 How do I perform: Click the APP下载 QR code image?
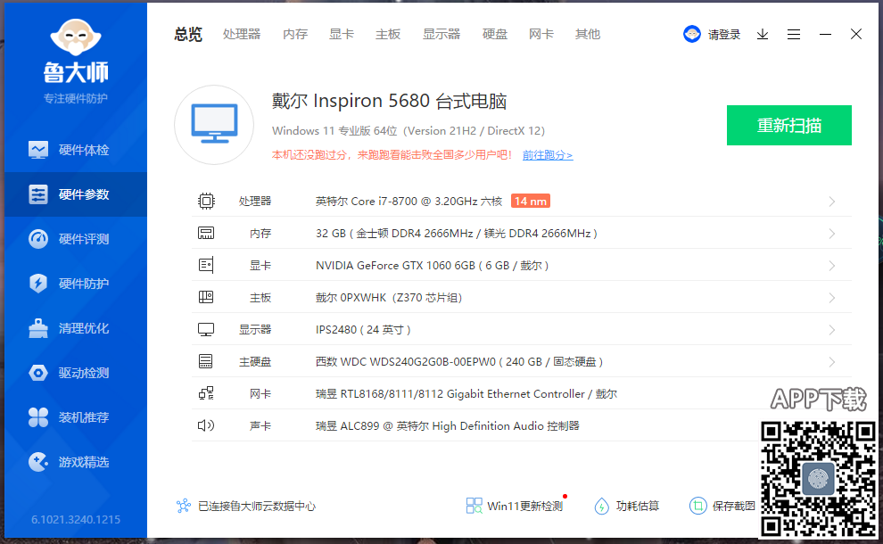[817, 478]
